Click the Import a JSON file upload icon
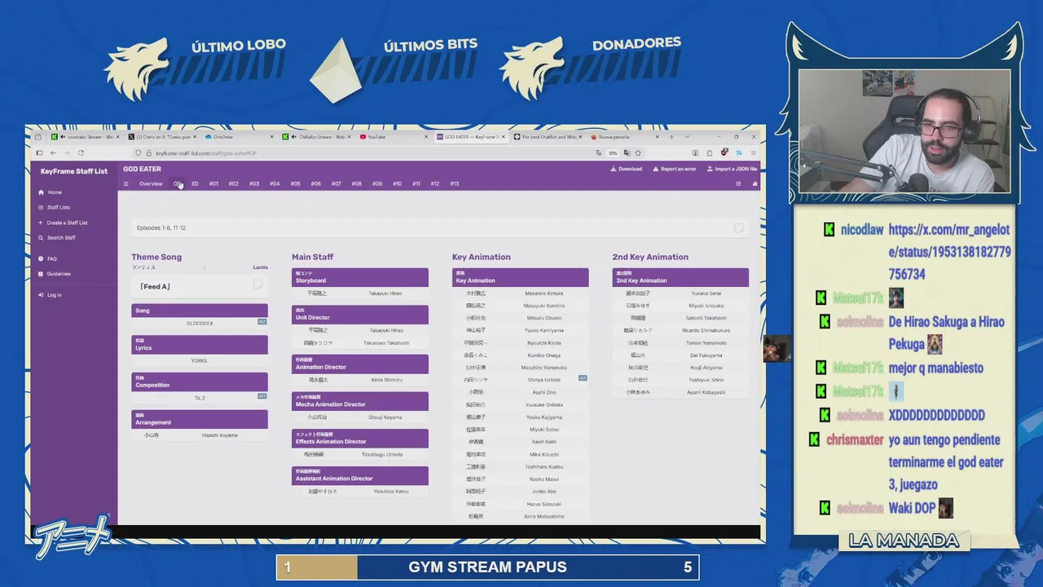Image resolution: width=1043 pixels, height=587 pixels. click(x=709, y=169)
